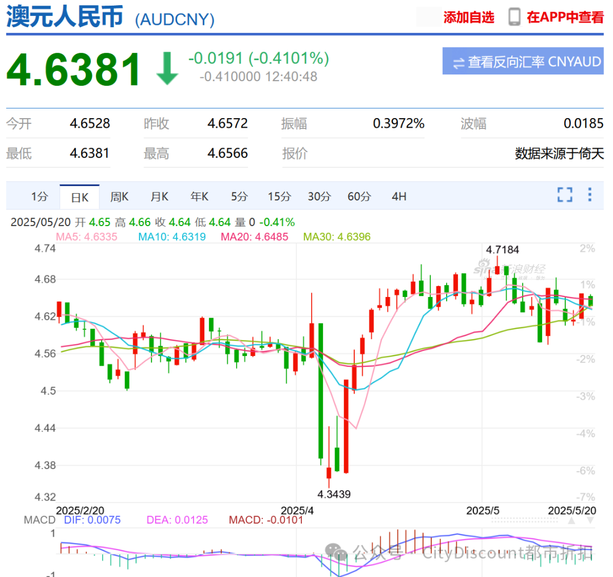
Task: Click the dotted chart range scrollbar
Action: coord(524,520)
